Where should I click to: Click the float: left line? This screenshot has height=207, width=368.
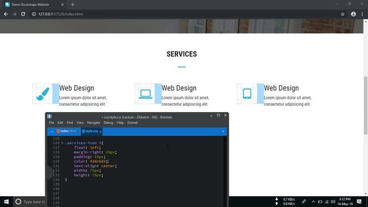point(87,147)
